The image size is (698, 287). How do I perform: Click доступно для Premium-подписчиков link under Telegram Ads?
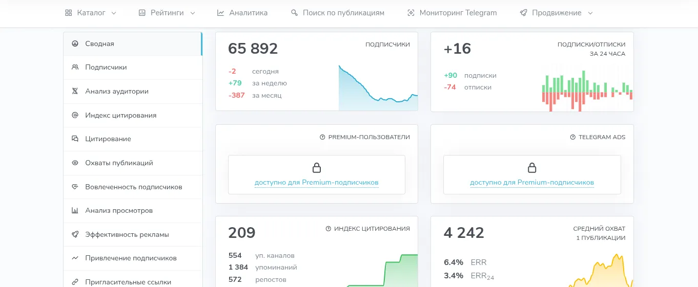532,183
